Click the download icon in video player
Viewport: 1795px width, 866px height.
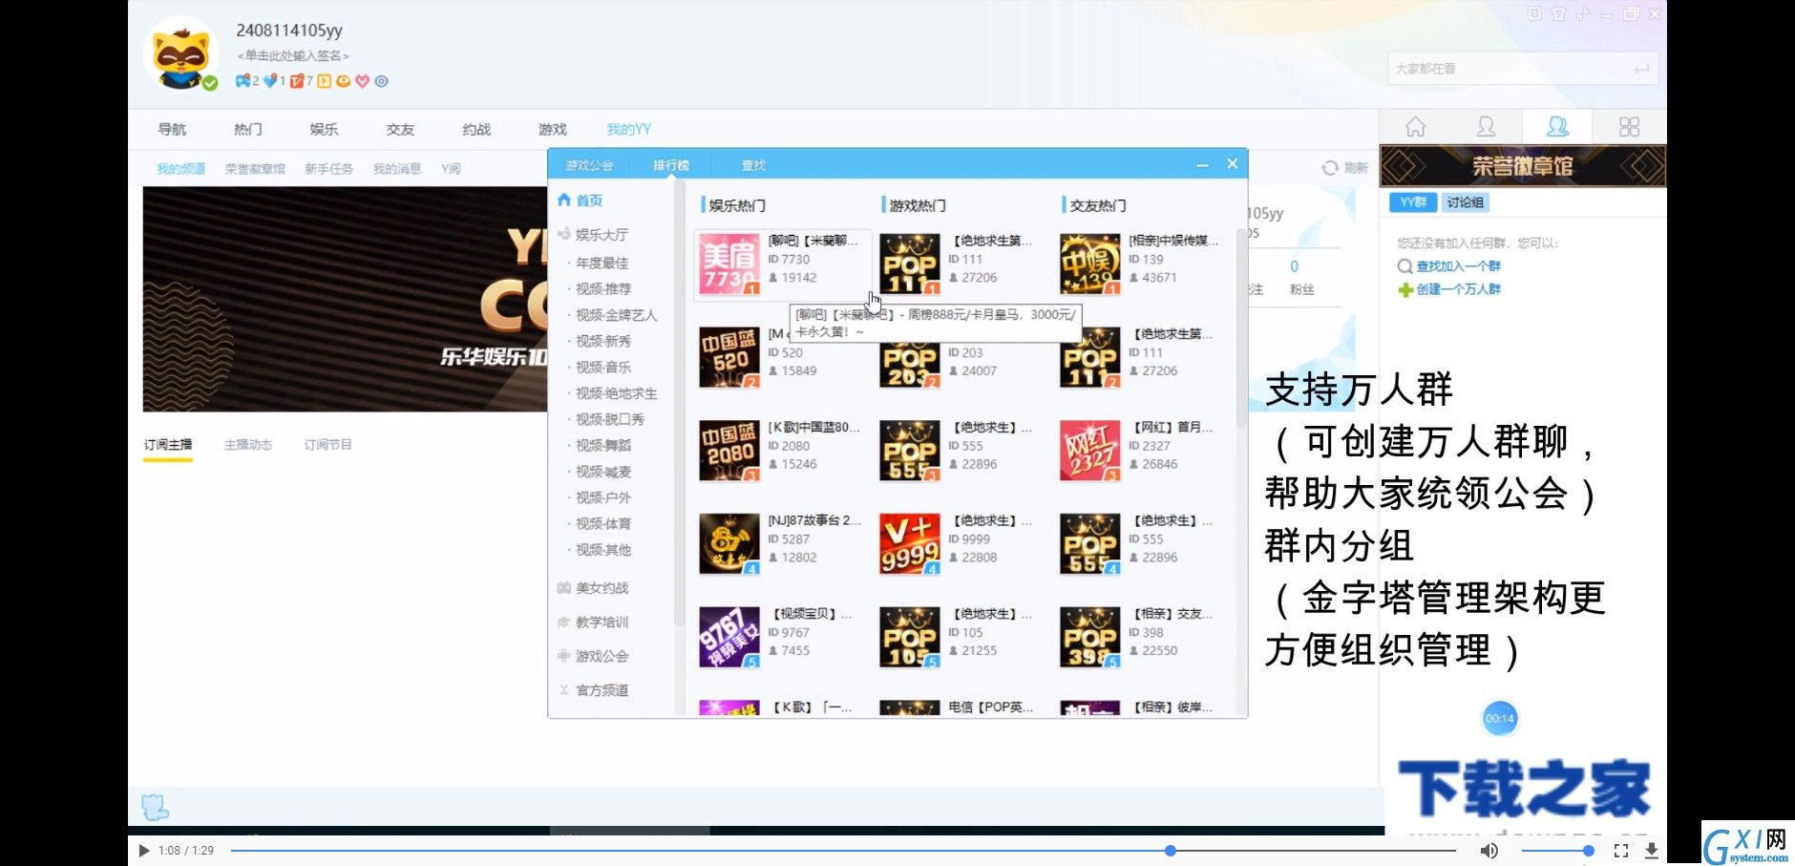pos(1651,850)
